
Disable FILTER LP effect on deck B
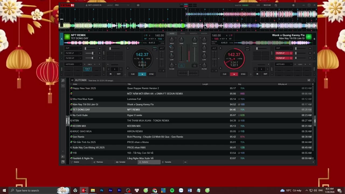282,53
